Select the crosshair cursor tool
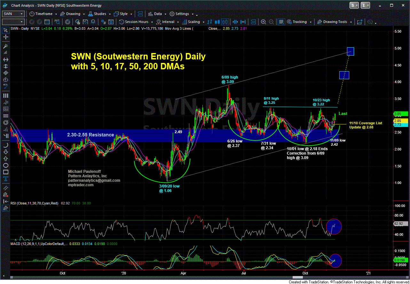 [5, 37]
